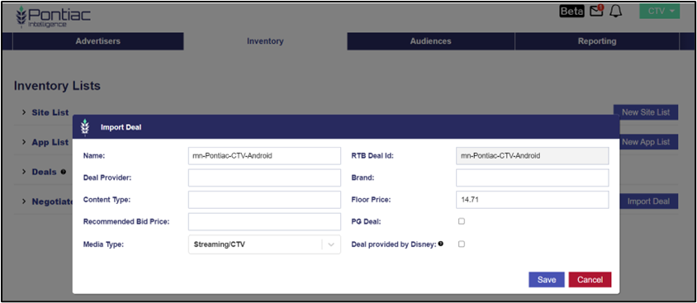697x303 pixels.
Task: Cancel the Import Deal dialog
Action: (590, 280)
